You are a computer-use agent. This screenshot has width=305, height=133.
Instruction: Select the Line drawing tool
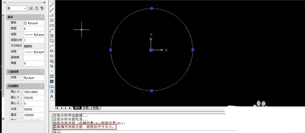[52, 5]
